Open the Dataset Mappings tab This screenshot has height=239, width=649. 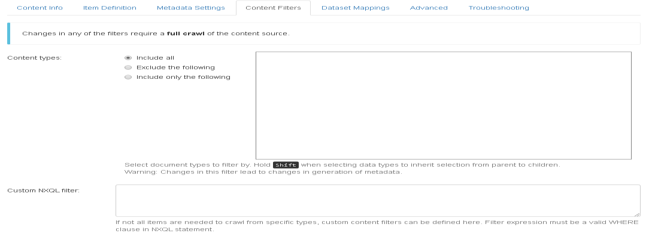click(x=355, y=8)
